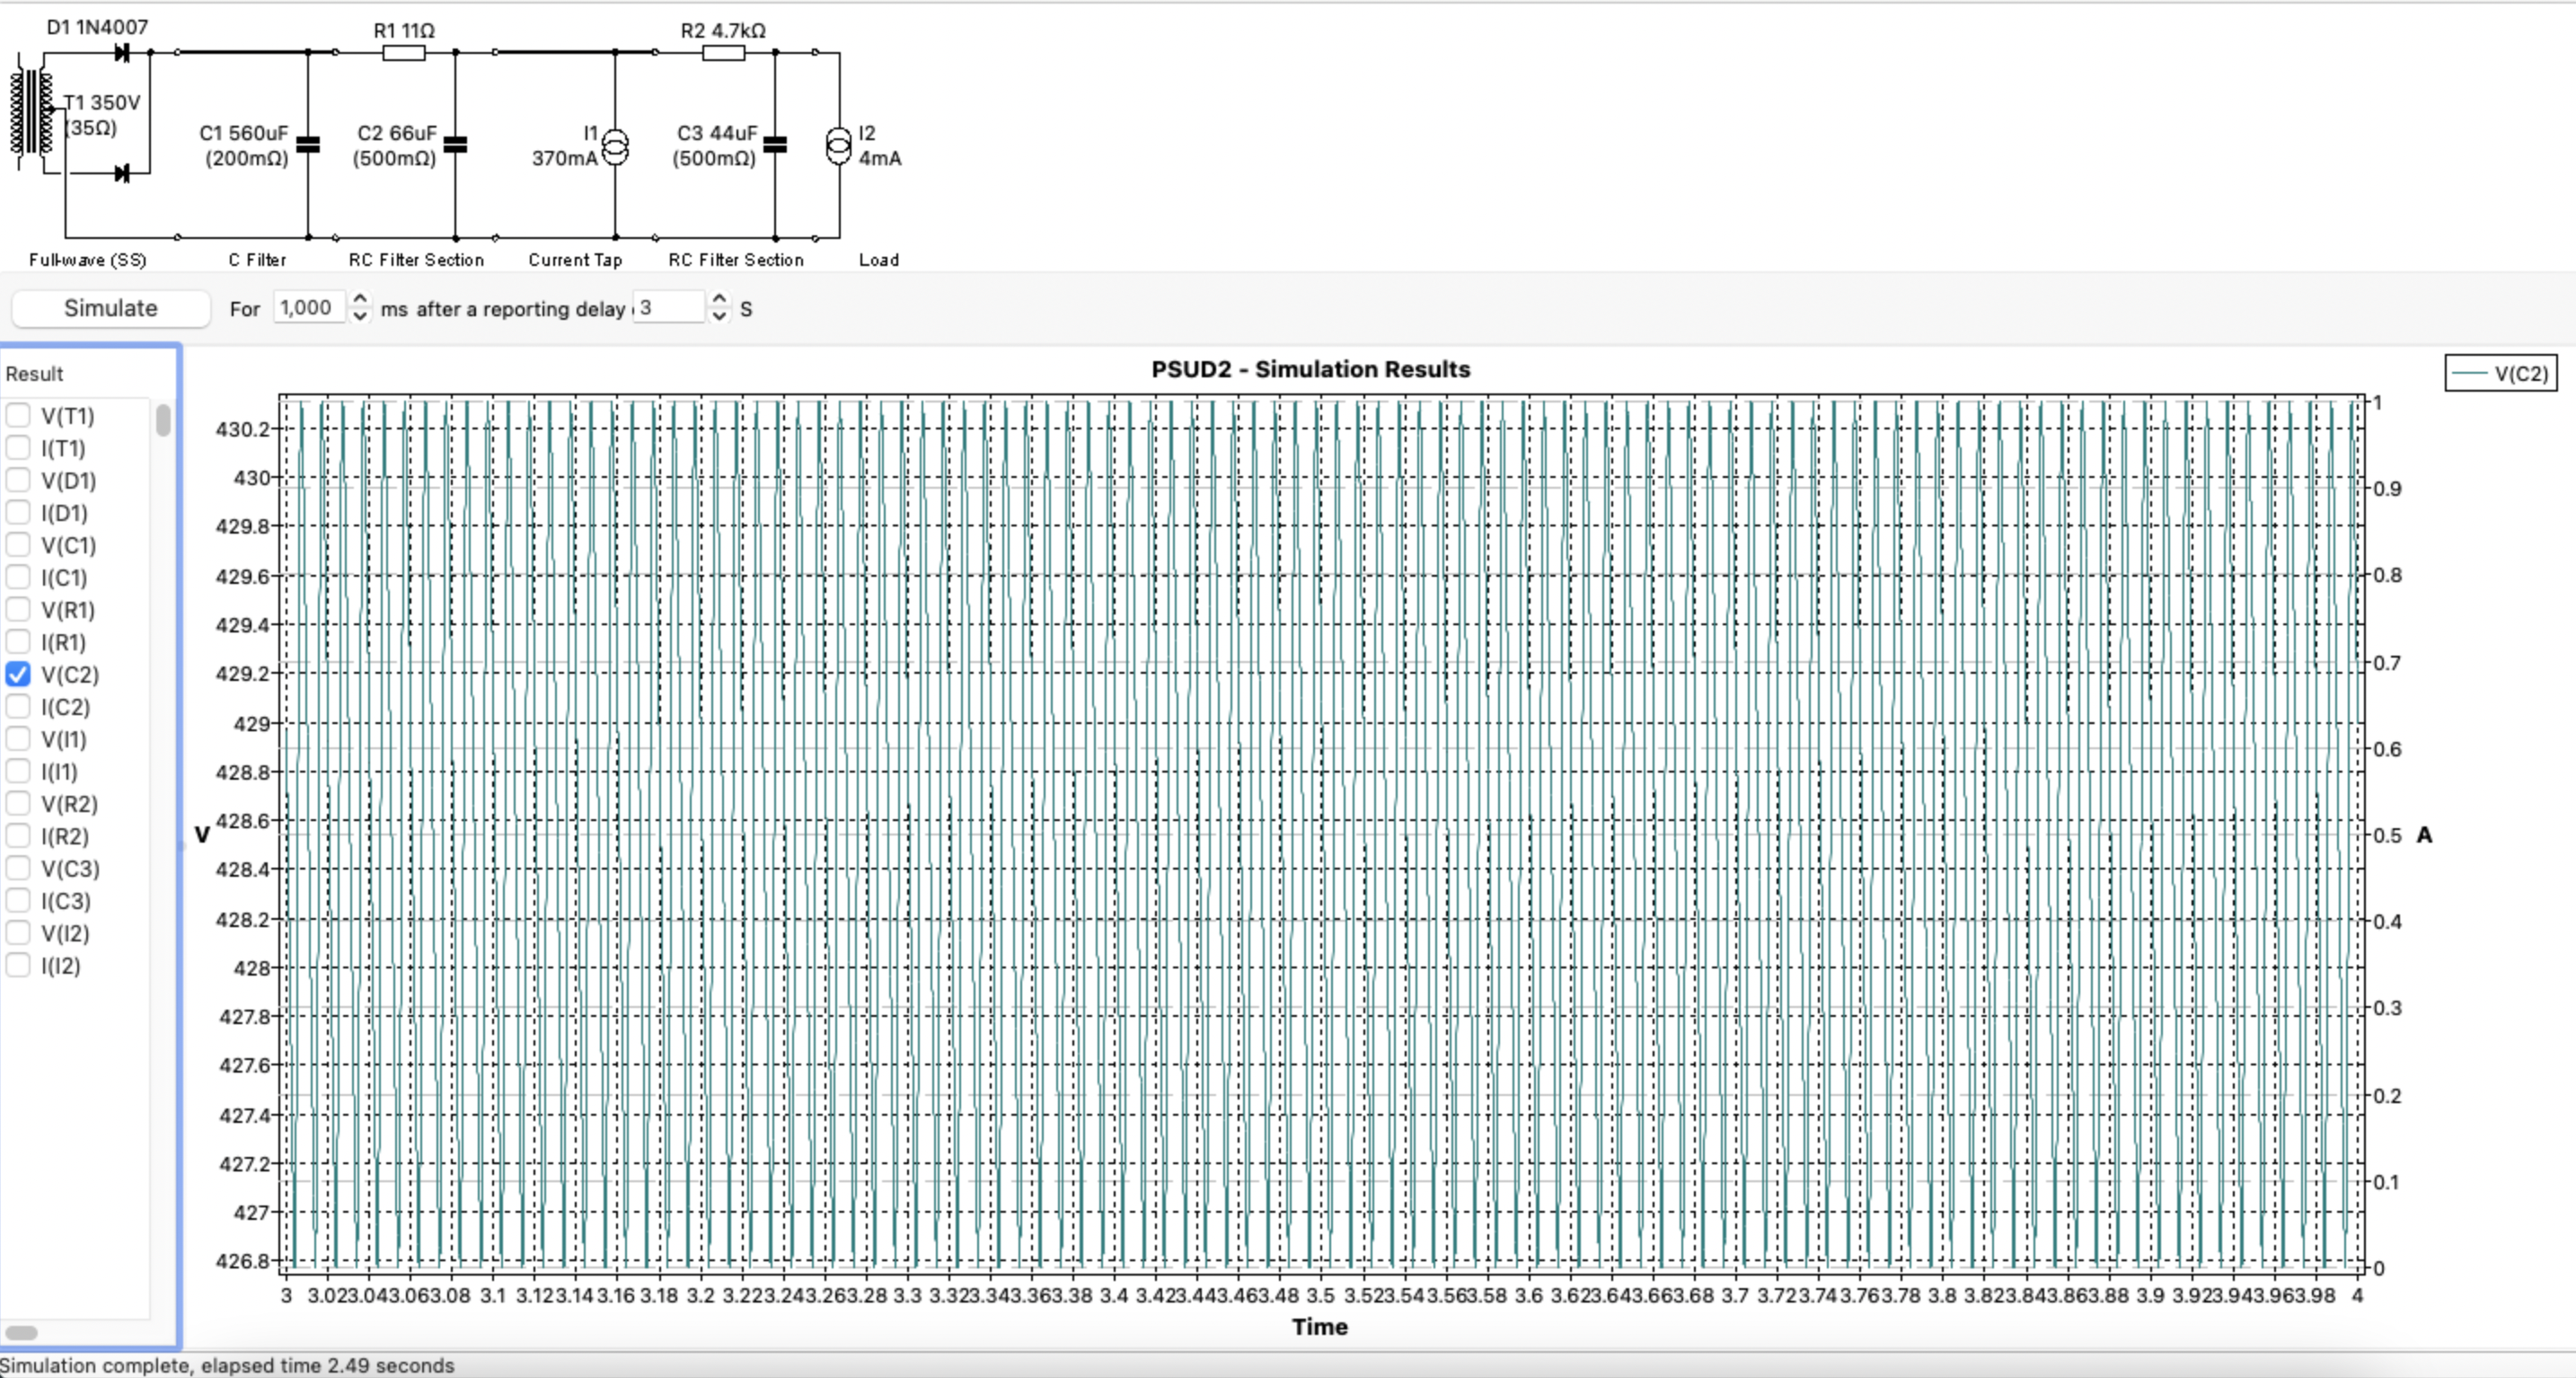Check the I(R2) result trace
This screenshot has height=1378, width=2576.
[18, 837]
